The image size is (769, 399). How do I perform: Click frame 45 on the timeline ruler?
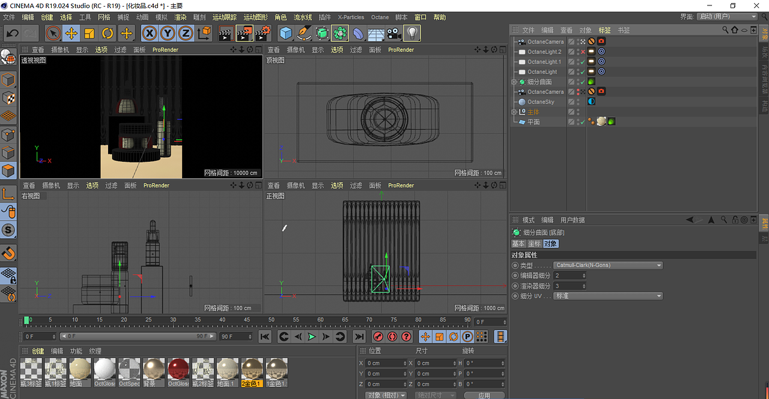pyautogui.click(x=246, y=321)
